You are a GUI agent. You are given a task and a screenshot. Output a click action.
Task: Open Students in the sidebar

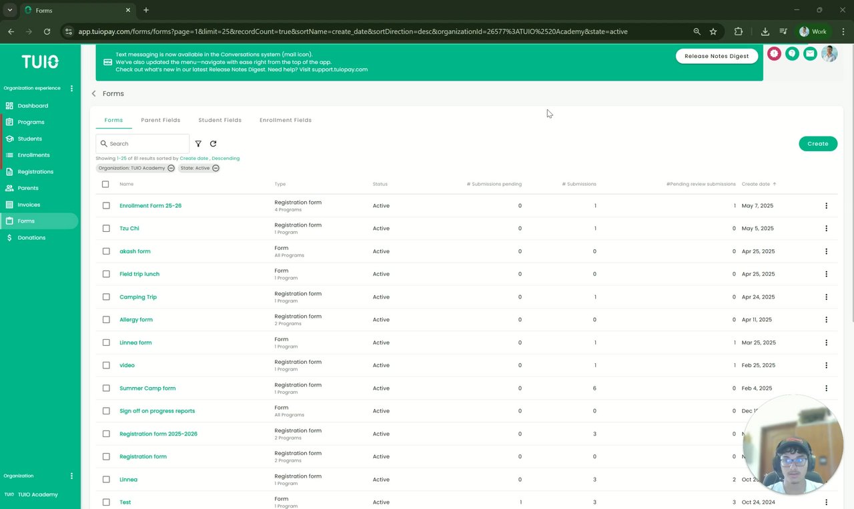point(29,139)
